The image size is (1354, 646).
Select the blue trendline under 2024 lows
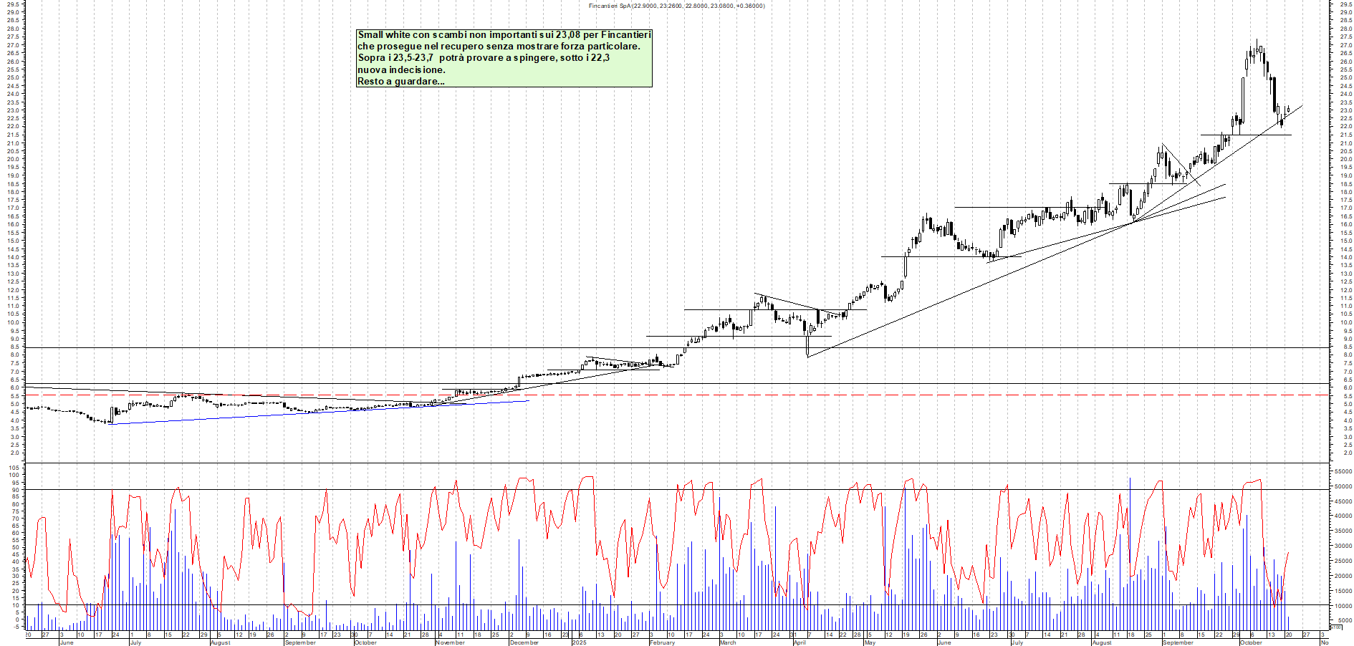322,413
